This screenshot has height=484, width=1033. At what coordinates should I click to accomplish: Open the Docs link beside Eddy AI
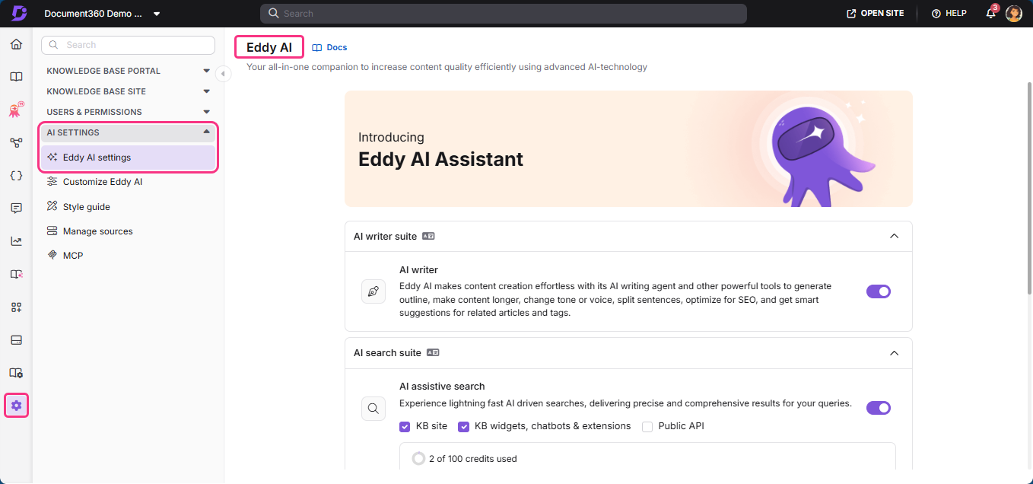coord(329,46)
